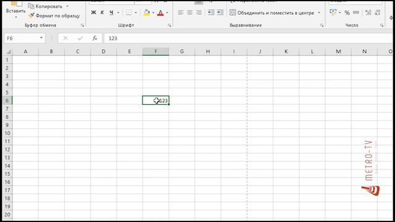Decrease indent
This screenshot has width=395, height=222.
(211, 12)
